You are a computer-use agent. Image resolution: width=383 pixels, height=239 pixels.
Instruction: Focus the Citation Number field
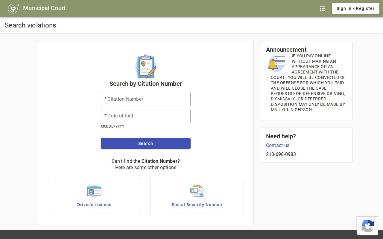[x=146, y=99]
